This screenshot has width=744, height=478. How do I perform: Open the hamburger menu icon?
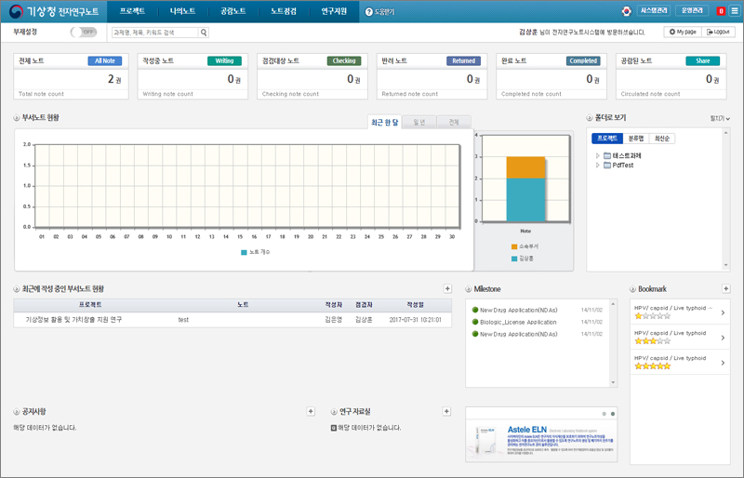coord(735,11)
